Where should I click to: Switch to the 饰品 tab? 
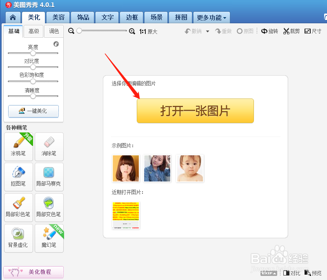tap(83, 17)
